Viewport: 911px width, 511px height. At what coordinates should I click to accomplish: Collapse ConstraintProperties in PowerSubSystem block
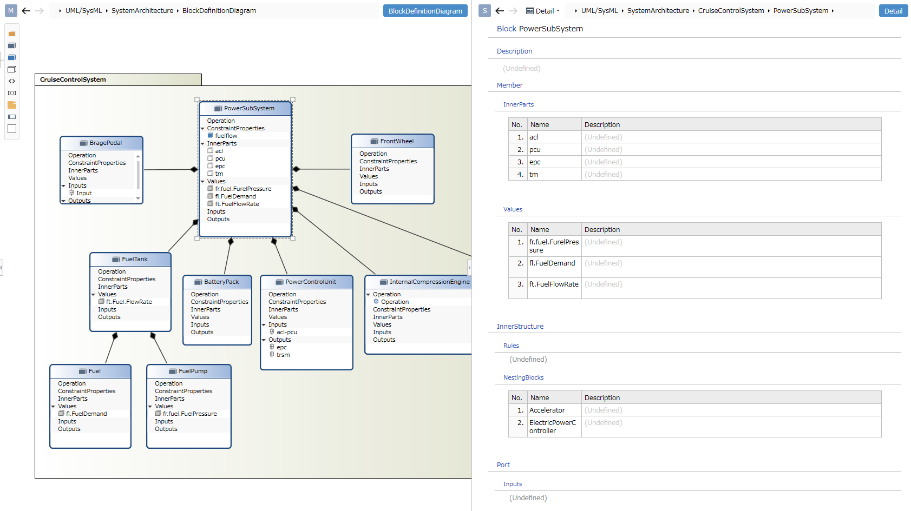[202, 129]
